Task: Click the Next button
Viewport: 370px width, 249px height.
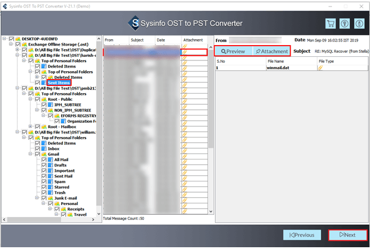Action: 347,235
